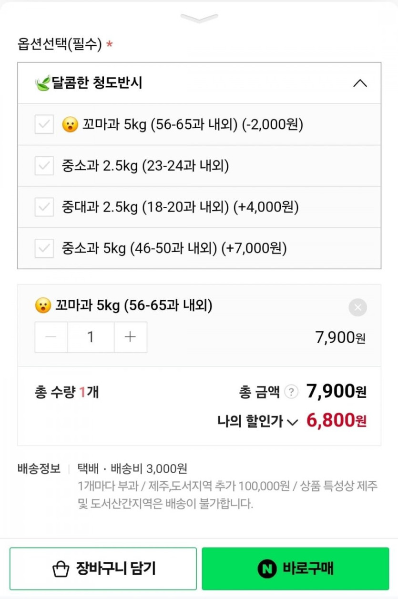
Task: Click the shopping bag icon
Action: [x=61, y=569]
